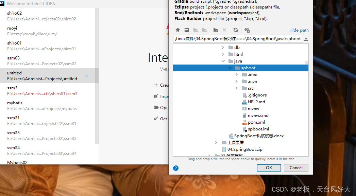Open recent project ruoyi

pos(48,31)
